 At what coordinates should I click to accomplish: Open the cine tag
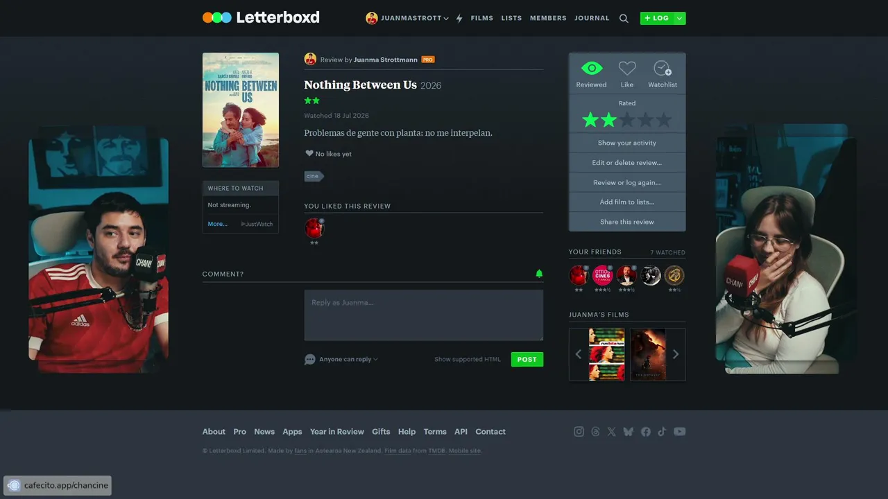click(314, 176)
